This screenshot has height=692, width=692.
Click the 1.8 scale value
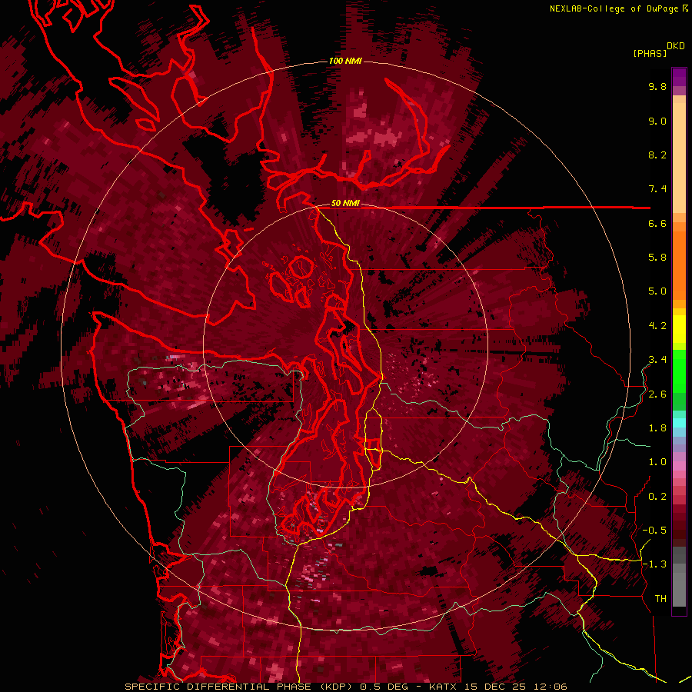(x=657, y=428)
